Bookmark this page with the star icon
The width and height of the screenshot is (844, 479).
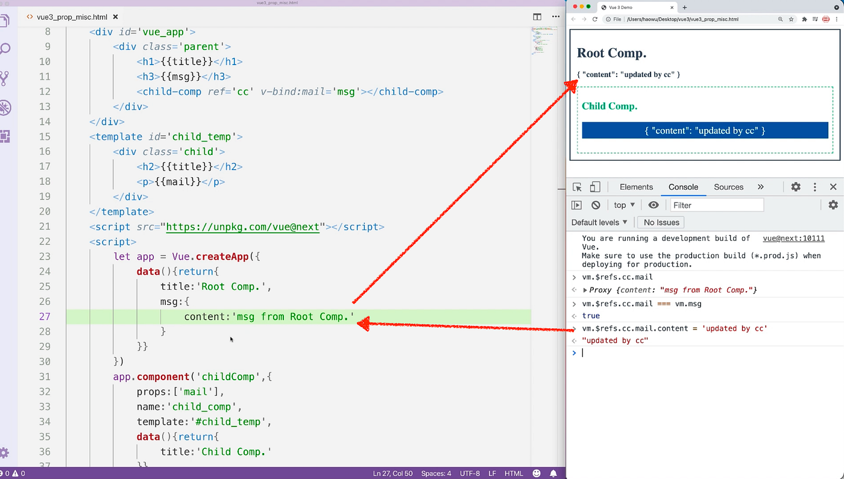790,19
